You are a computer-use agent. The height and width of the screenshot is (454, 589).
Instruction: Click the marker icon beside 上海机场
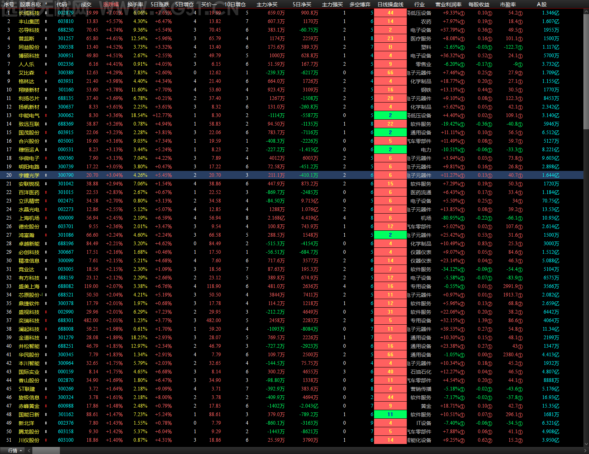coord(46,218)
